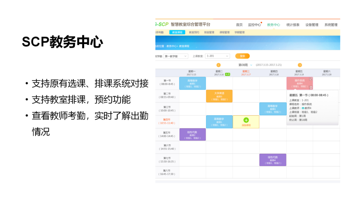Click the 今天 badge under 星期三
Viewport: 359px width, 202px height.
(x=228, y=74)
